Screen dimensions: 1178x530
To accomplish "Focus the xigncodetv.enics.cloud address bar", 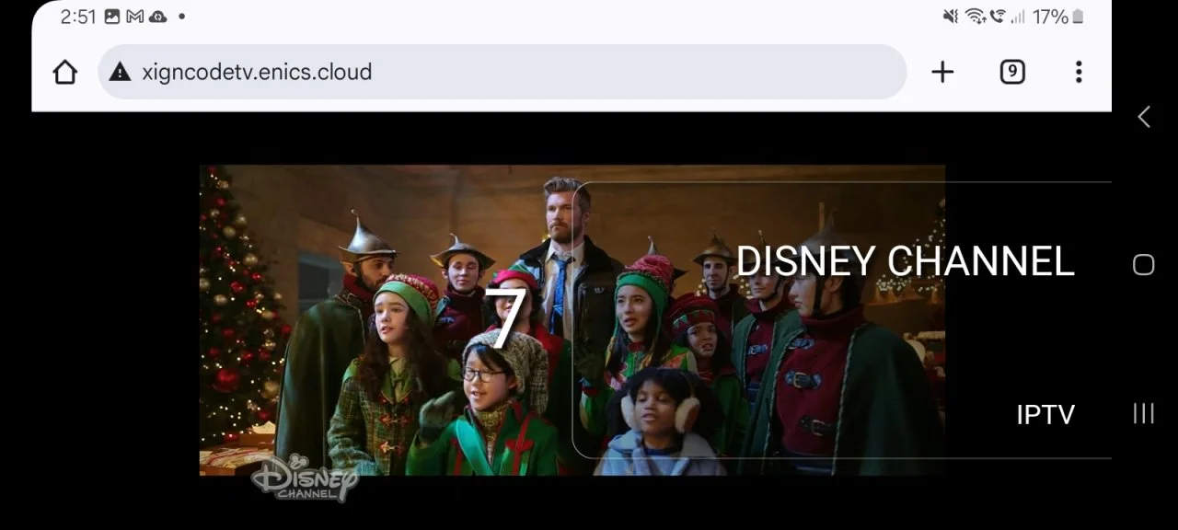I will [502, 72].
